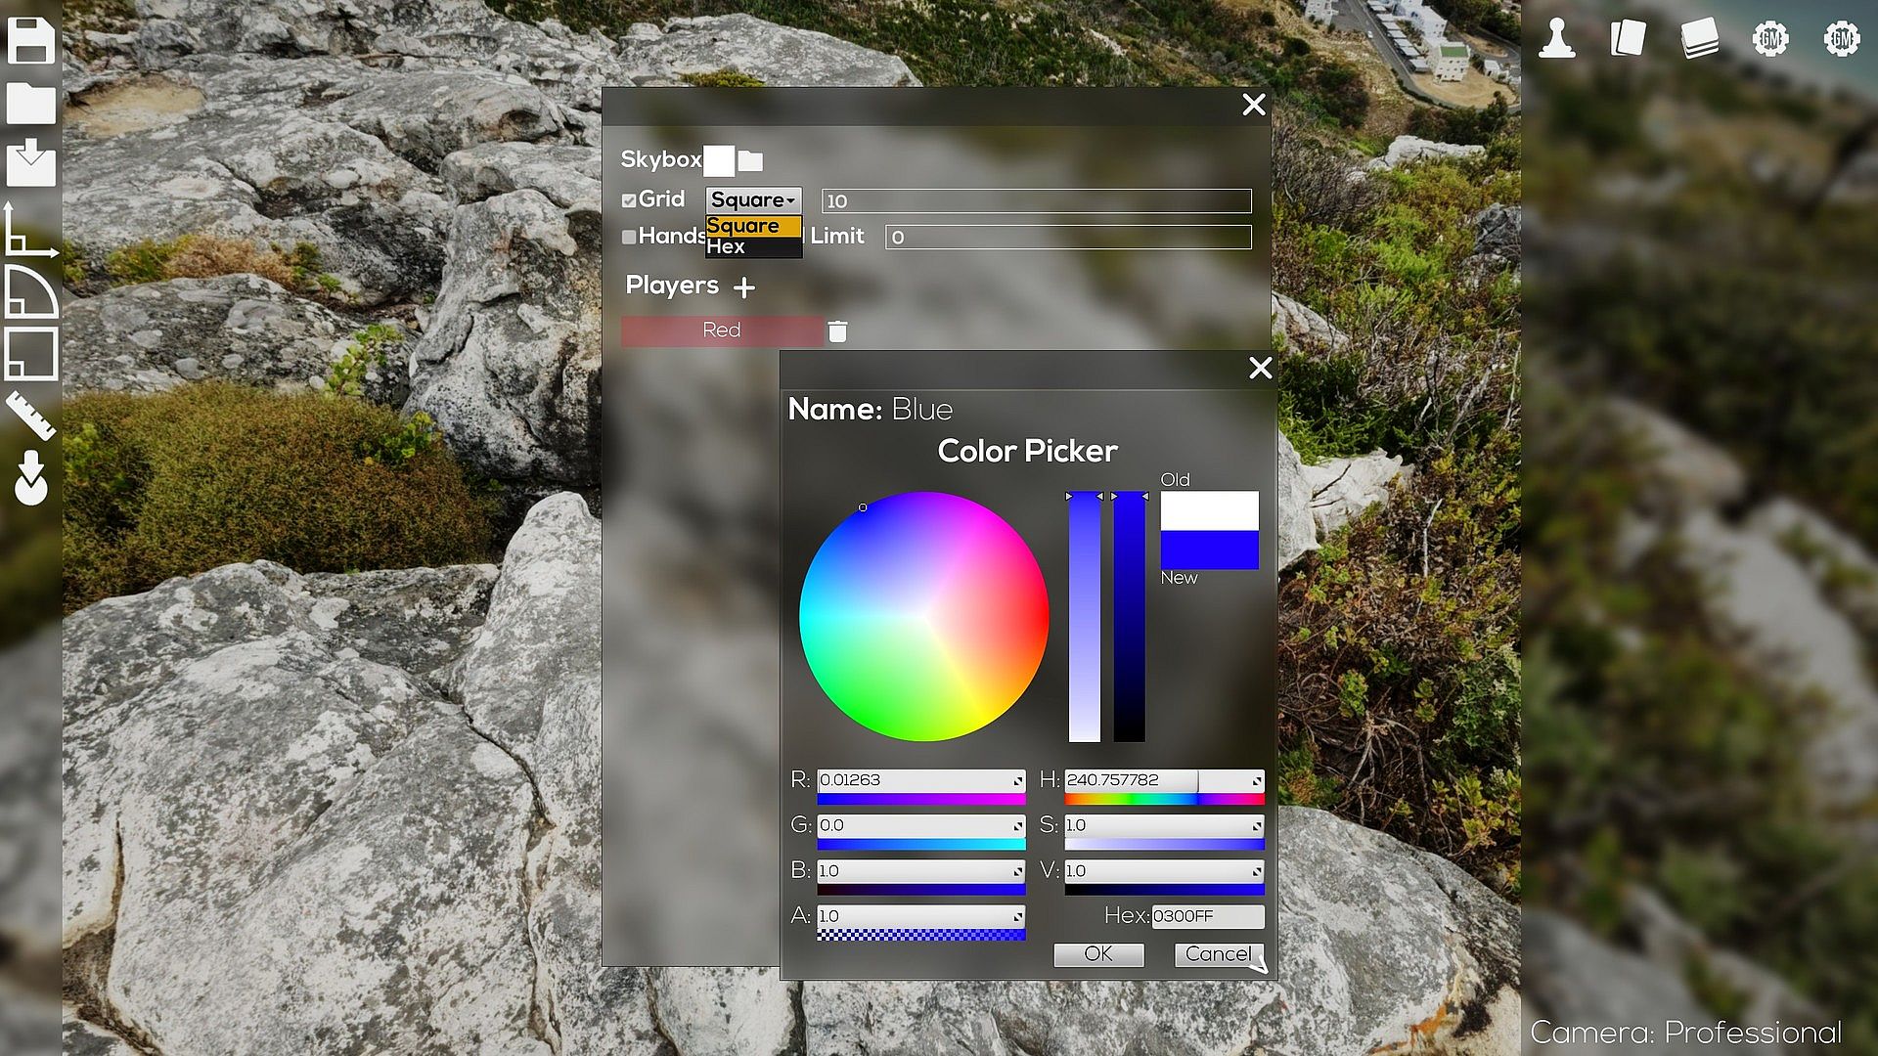Viewport: 1878px width, 1056px height.
Task: Click the Hex color code field
Action: (x=1207, y=916)
